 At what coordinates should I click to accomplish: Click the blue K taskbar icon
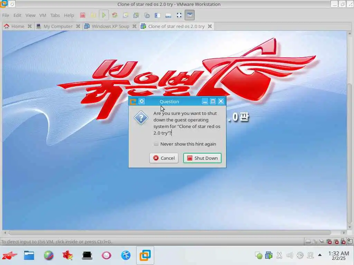(126, 256)
